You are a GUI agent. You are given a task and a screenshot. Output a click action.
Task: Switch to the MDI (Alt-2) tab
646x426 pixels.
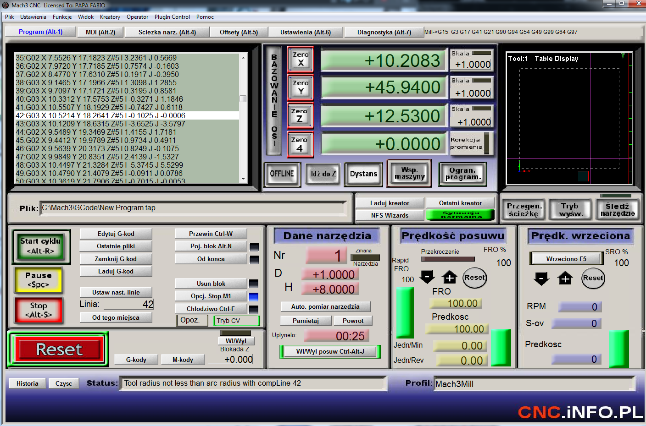pyautogui.click(x=100, y=32)
